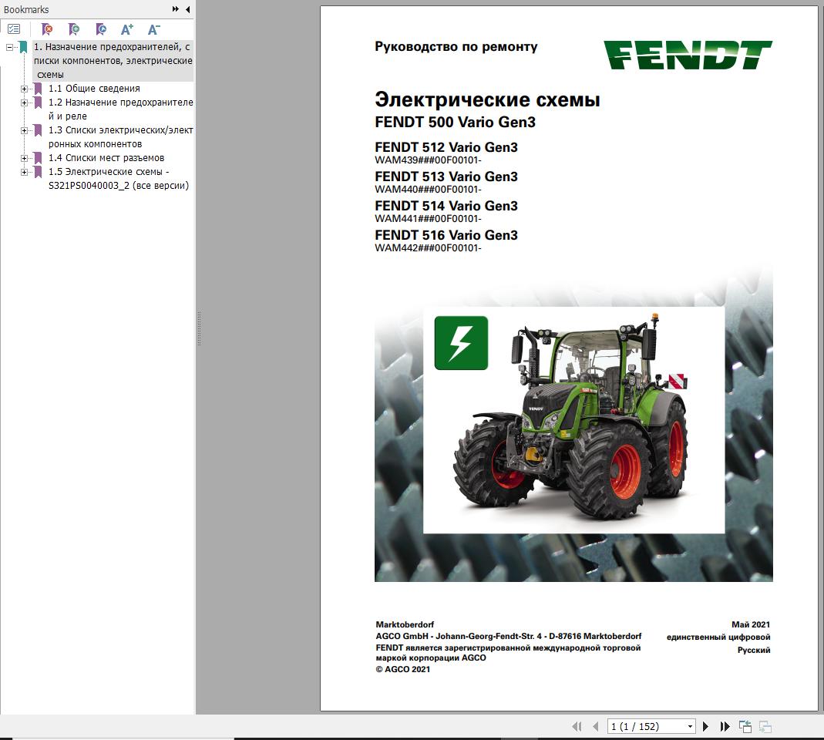Collapse the top-level bookmark '1. Назначение предохранителей'
Image resolution: width=824 pixels, height=740 pixels.
point(9,47)
